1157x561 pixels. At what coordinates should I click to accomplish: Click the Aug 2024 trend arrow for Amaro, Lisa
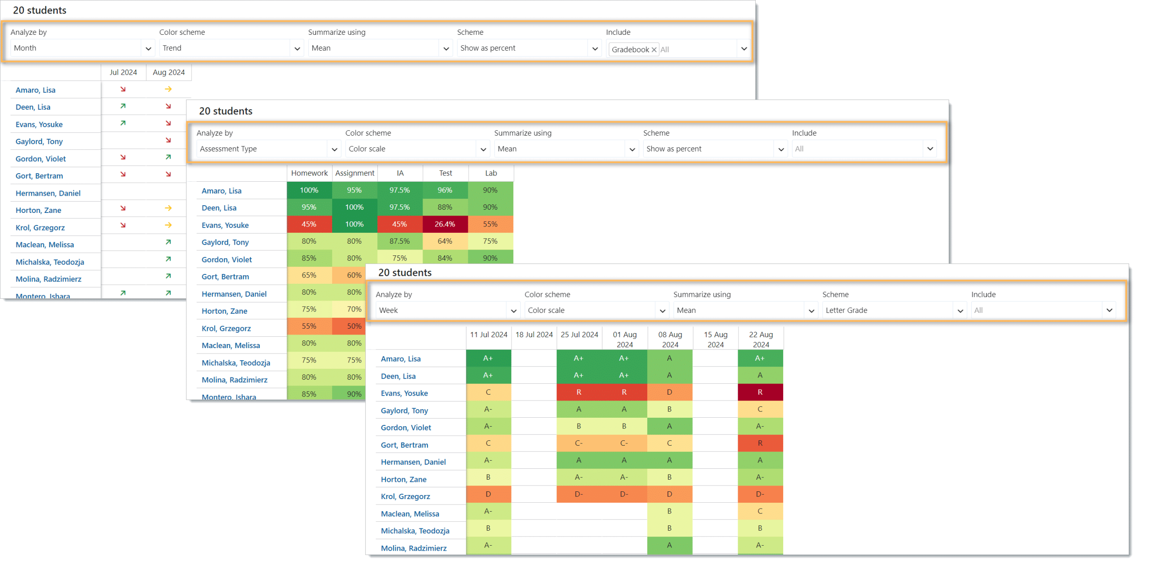(x=168, y=90)
